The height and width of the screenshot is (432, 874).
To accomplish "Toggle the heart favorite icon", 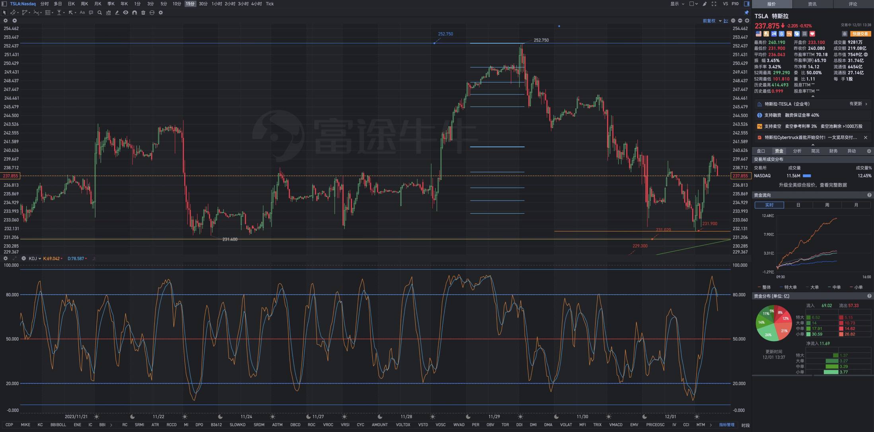I will coord(812,34).
